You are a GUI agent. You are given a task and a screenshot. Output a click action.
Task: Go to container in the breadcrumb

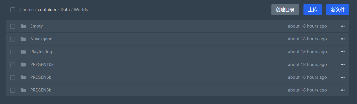coord(47,10)
